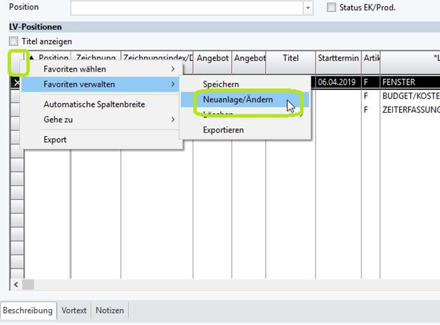Click Speichern in the submenu
The width and height of the screenshot is (440, 325).
221,84
